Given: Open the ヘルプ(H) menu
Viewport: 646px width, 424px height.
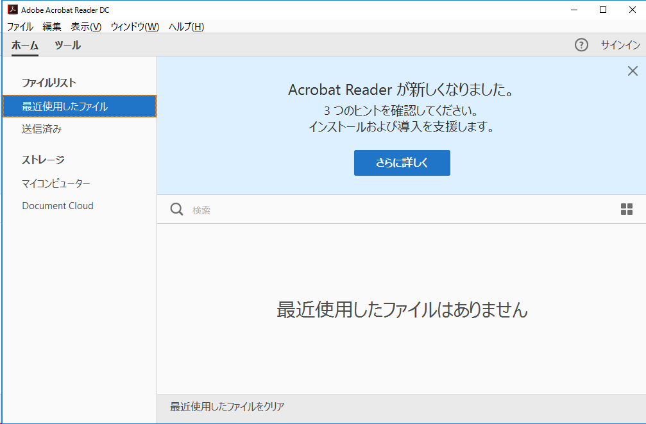Looking at the screenshot, I should tap(186, 27).
